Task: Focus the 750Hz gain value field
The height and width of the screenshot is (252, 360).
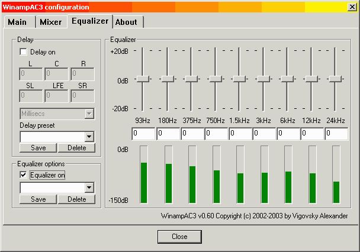Action: (216, 134)
